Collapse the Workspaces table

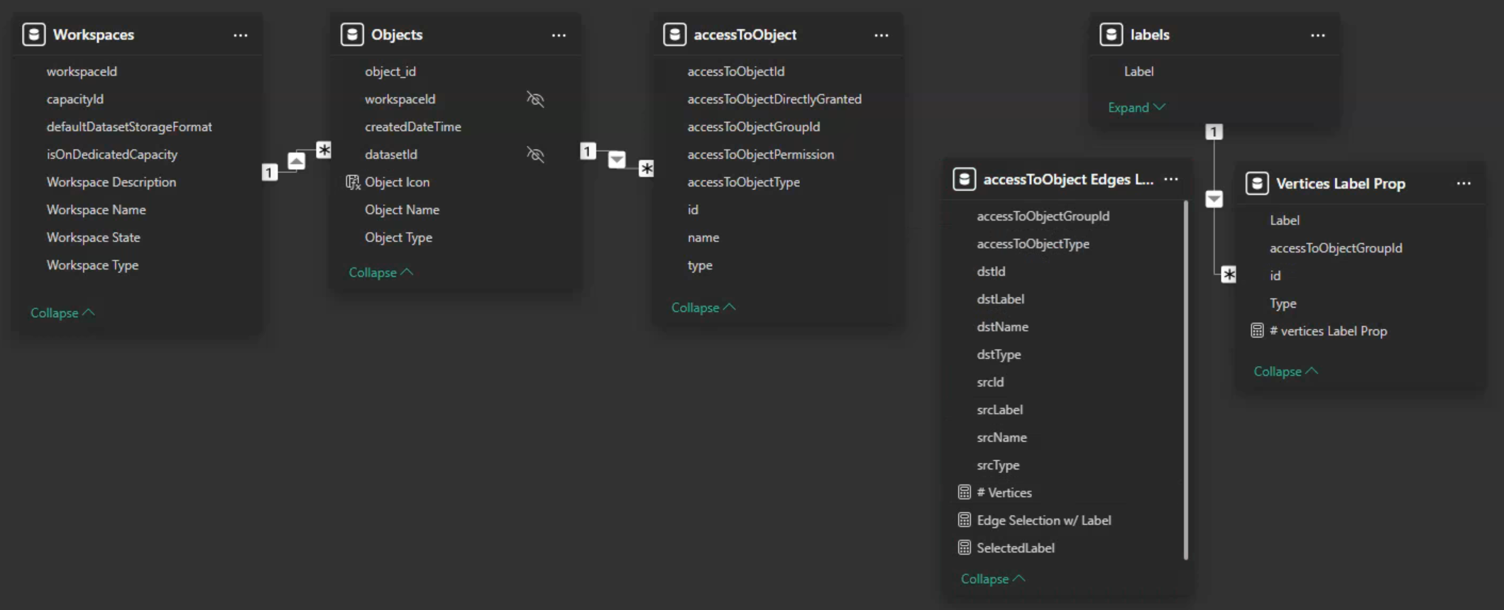62,313
